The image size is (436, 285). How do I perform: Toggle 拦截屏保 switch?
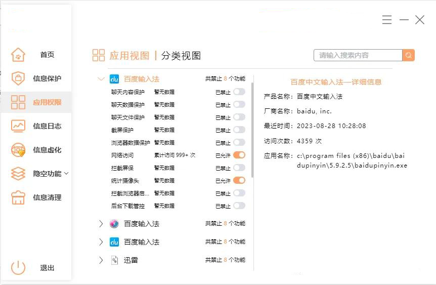tap(239, 168)
